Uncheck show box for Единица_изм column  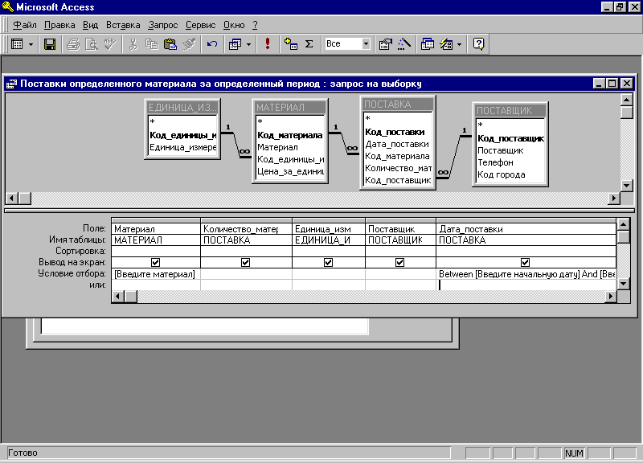pos(328,262)
